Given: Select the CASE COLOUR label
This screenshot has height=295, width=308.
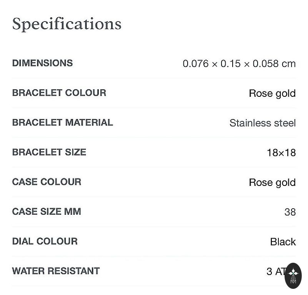Looking at the screenshot, I should tap(47, 182).
